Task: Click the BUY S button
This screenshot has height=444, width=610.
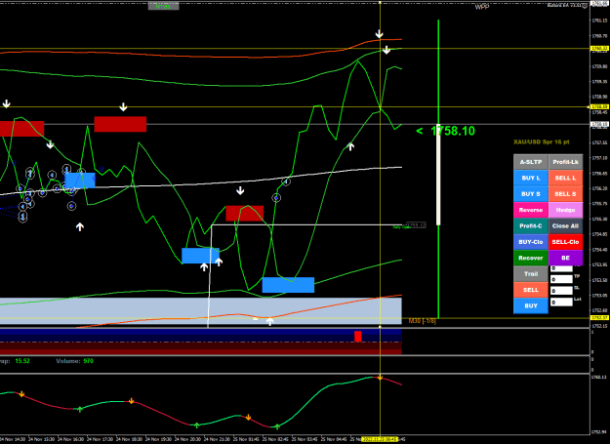Action: pyautogui.click(x=531, y=194)
